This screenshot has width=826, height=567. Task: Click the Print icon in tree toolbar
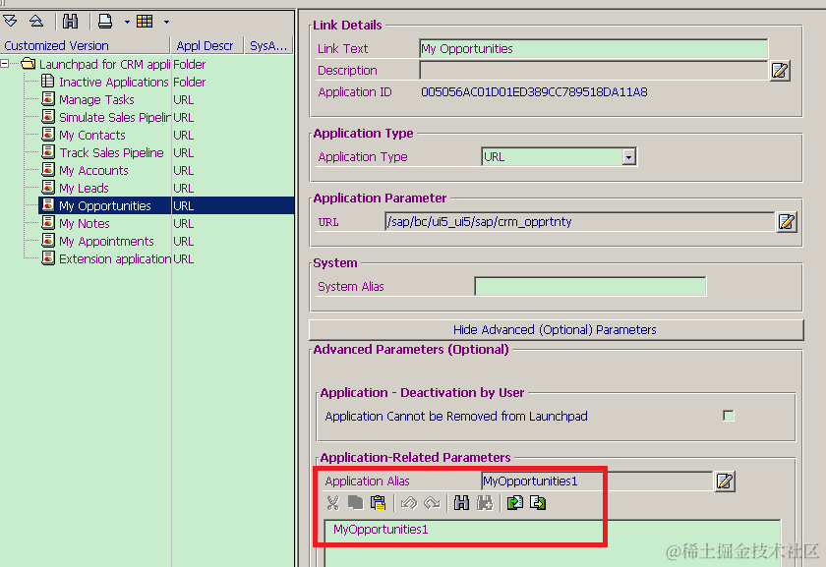click(x=105, y=21)
